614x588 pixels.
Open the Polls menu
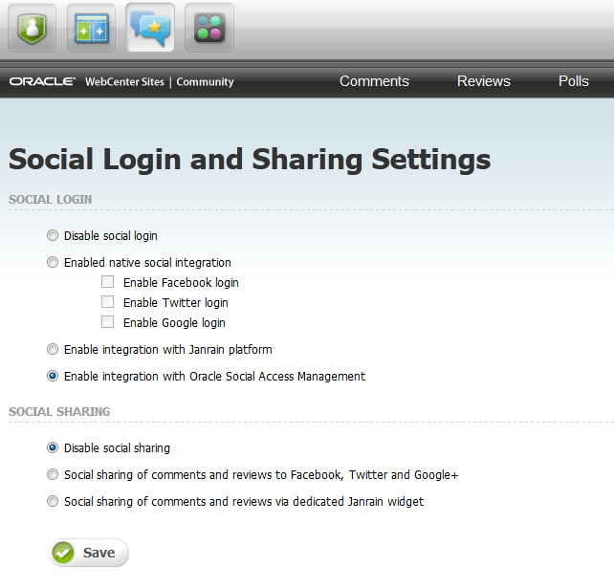(x=573, y=81)
